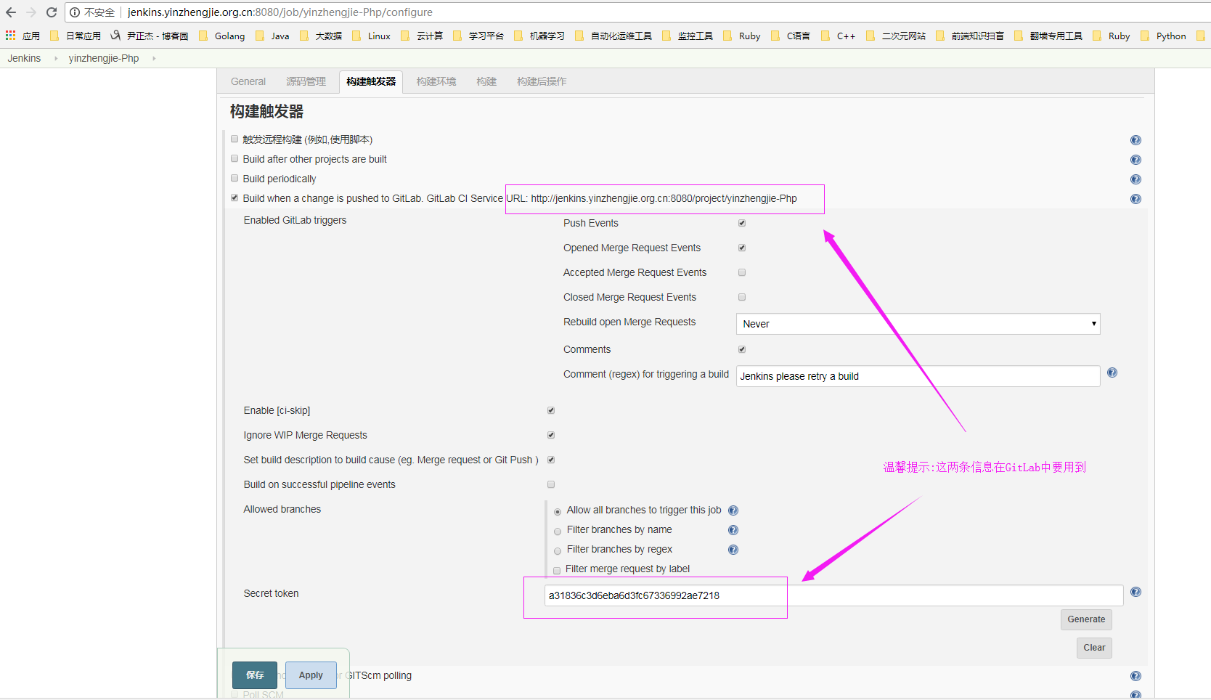This screenshot has width=1211, height=700.
Task: Toggle Comments checkbox
Action: 742,349
